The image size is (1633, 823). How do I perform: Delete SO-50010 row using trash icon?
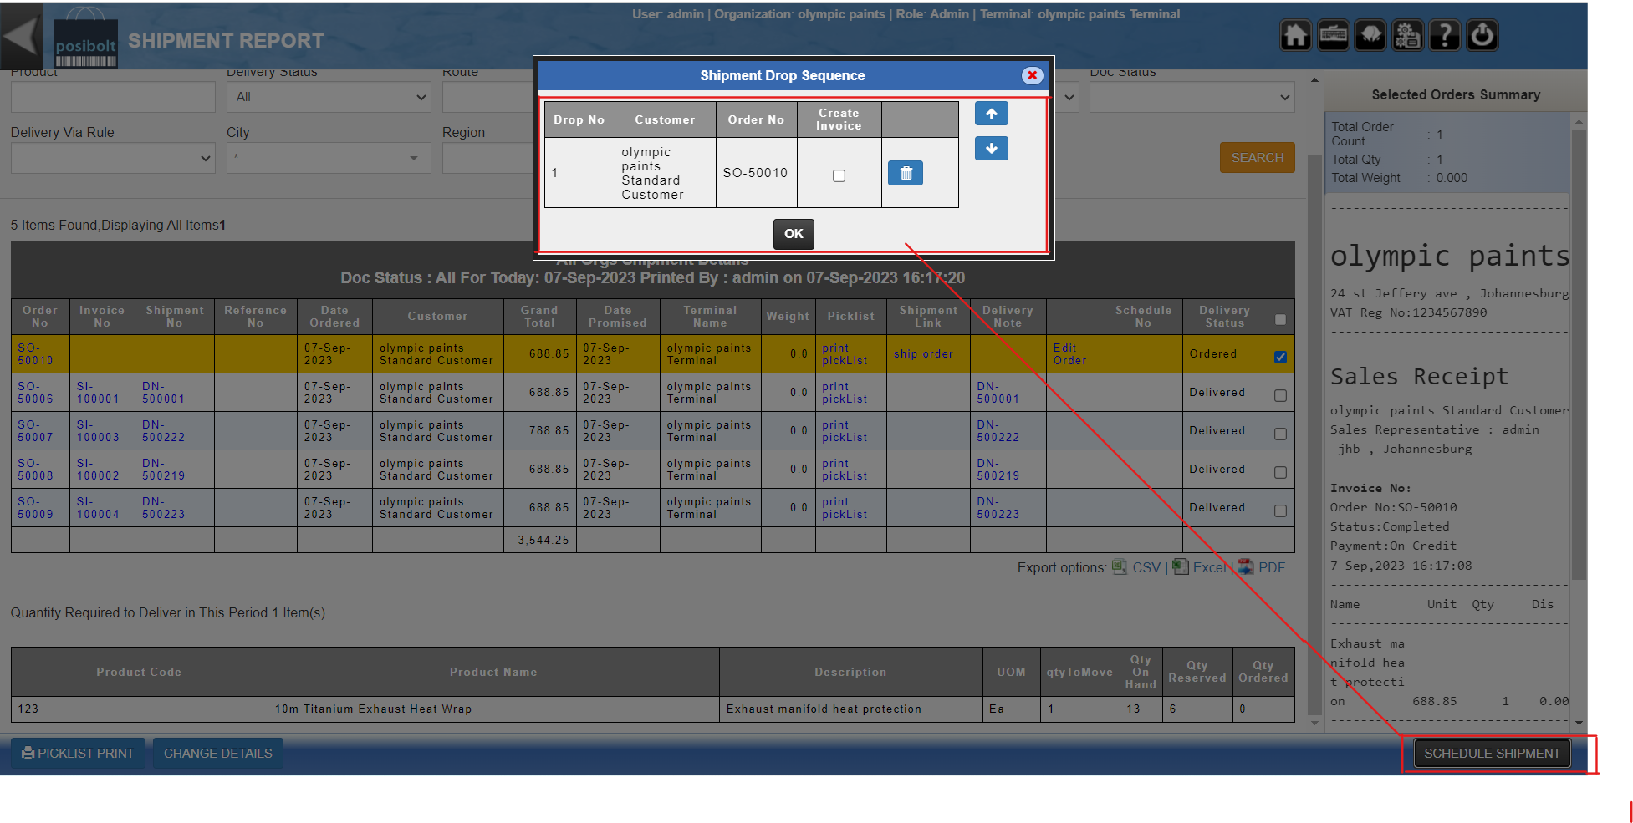pyautogui.click(x=906, y=173)
